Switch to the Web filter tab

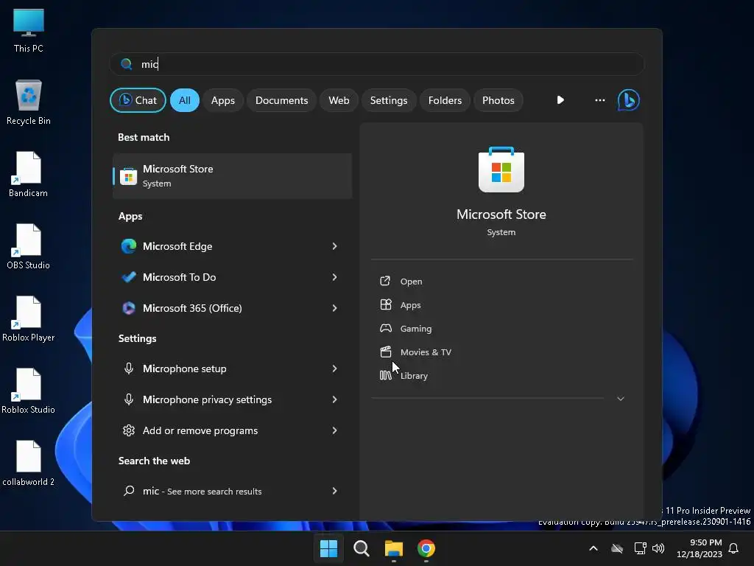tap(339, 100)
